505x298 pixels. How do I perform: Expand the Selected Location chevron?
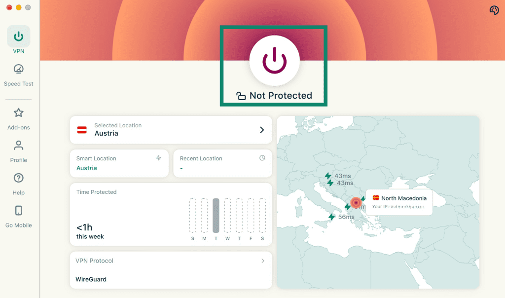point(262,130)
